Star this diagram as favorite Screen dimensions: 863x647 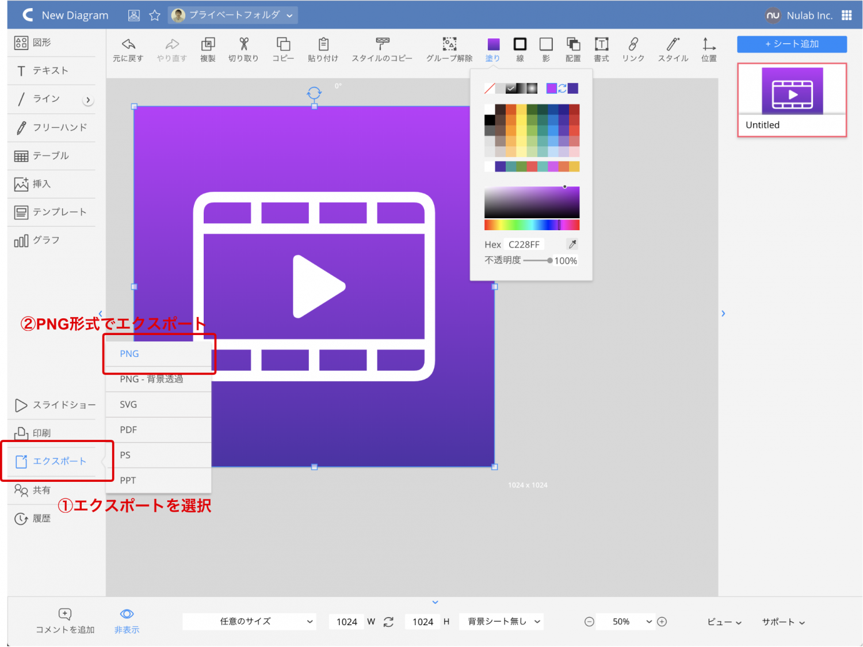(155, 16)
